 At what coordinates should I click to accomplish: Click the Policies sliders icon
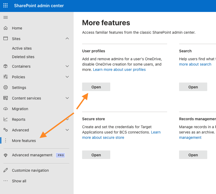coord(6,77)
